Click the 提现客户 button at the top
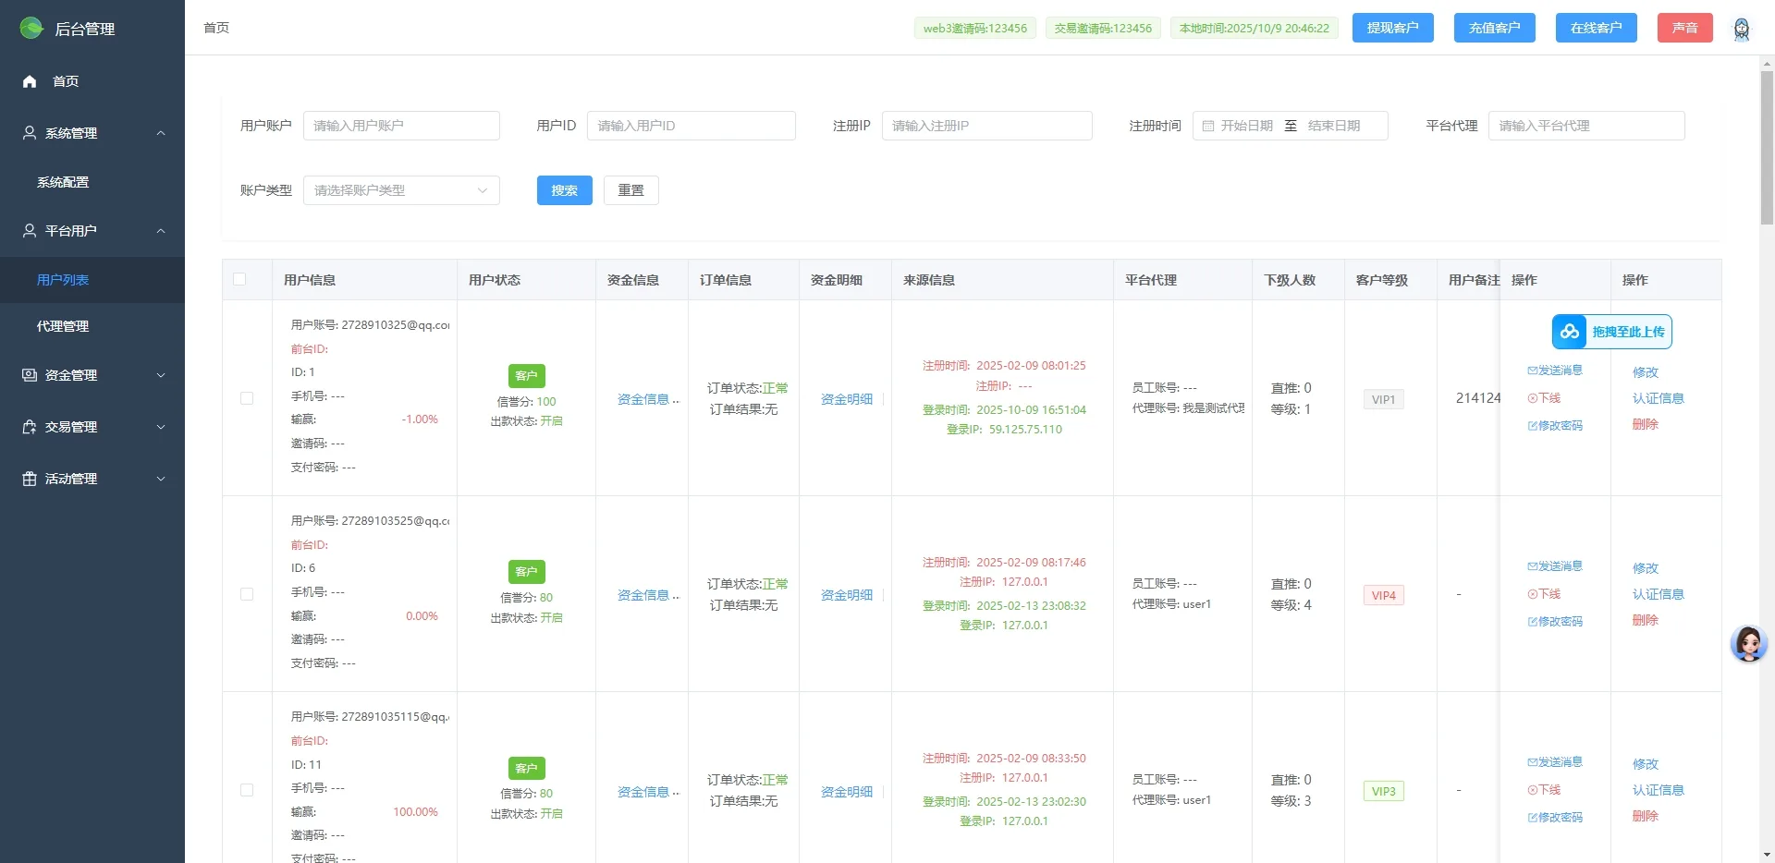 point(1391,27)
